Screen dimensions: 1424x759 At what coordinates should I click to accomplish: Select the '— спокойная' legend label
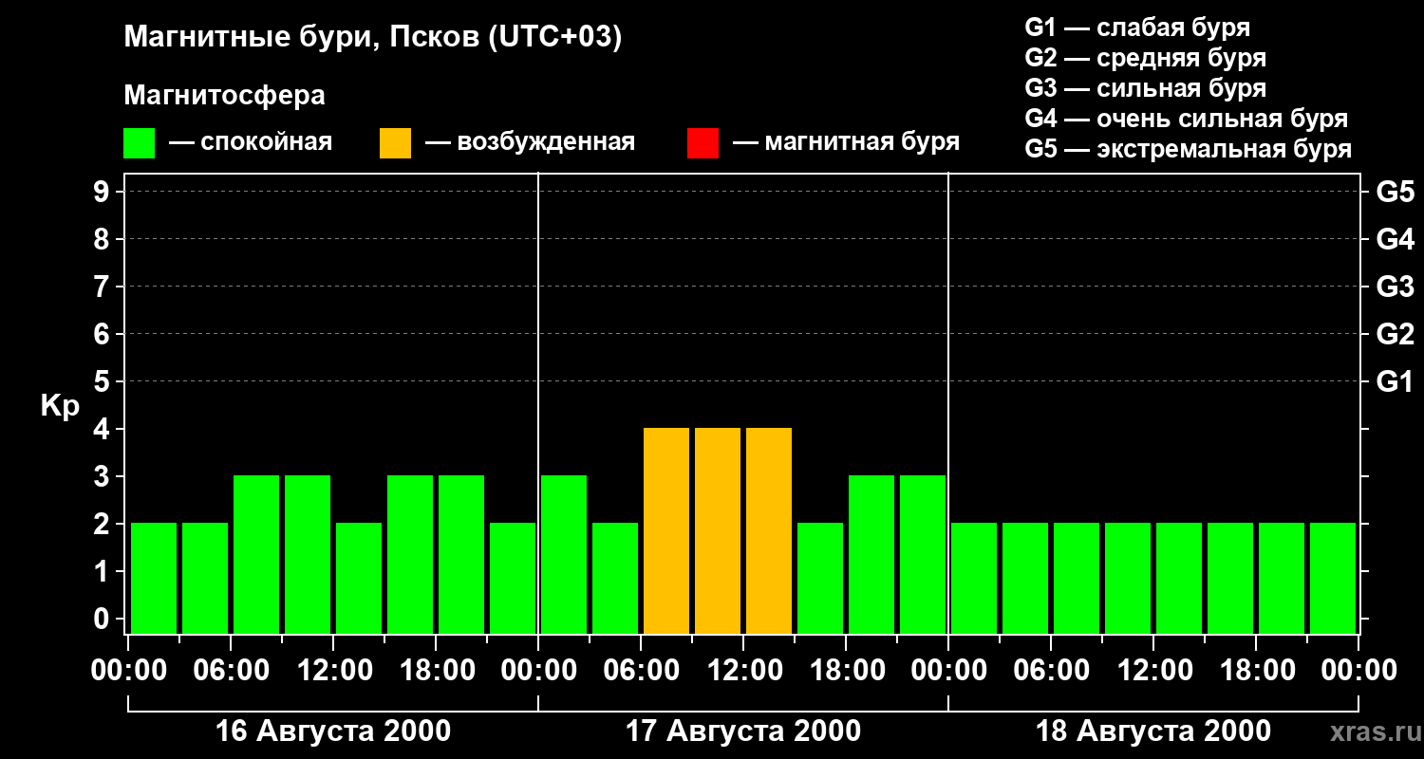tap(251, 142)
